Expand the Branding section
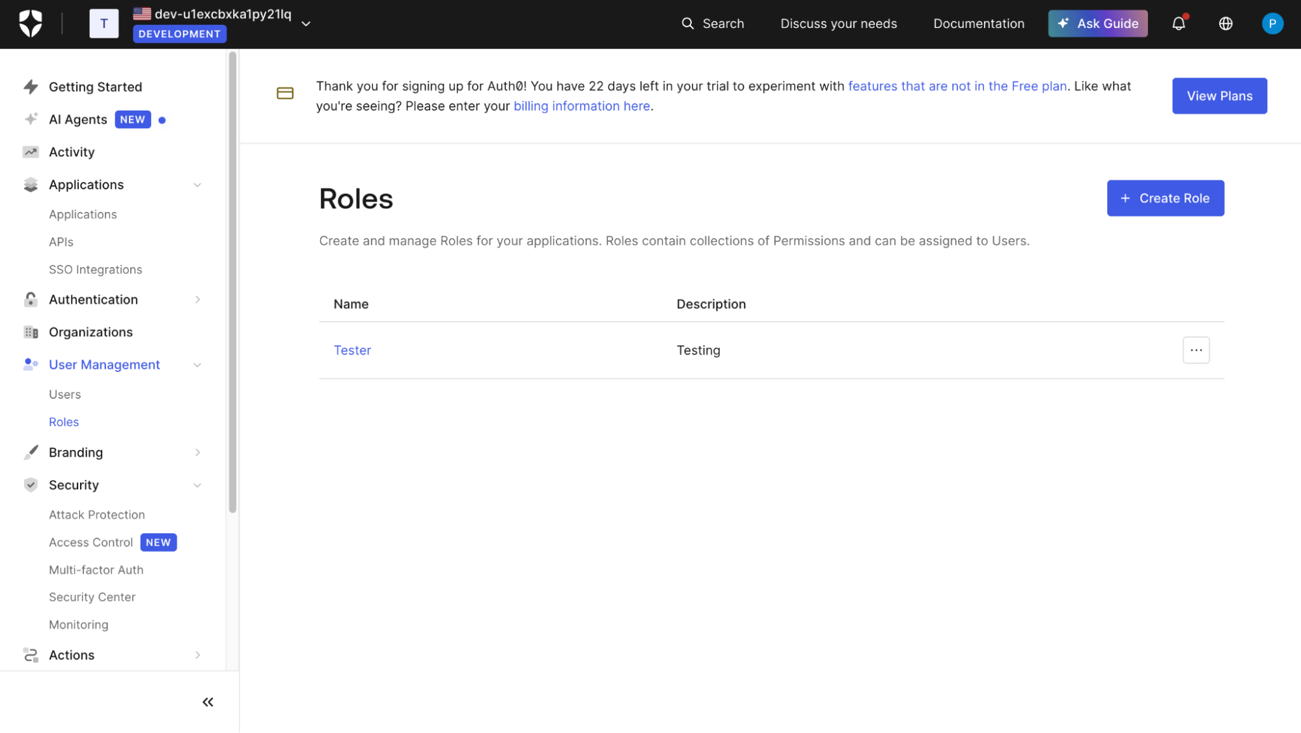1301x733 pixels. coord(197,453)
